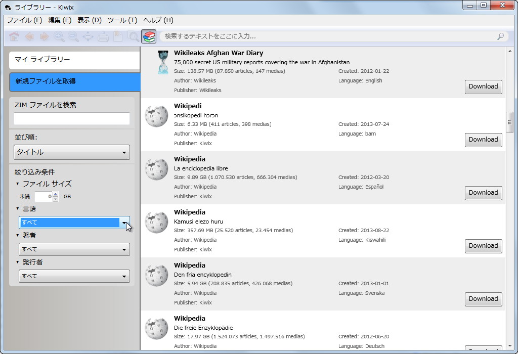
Task: Switch to the マイ ライブラリー tab
Action: [74, 60]
